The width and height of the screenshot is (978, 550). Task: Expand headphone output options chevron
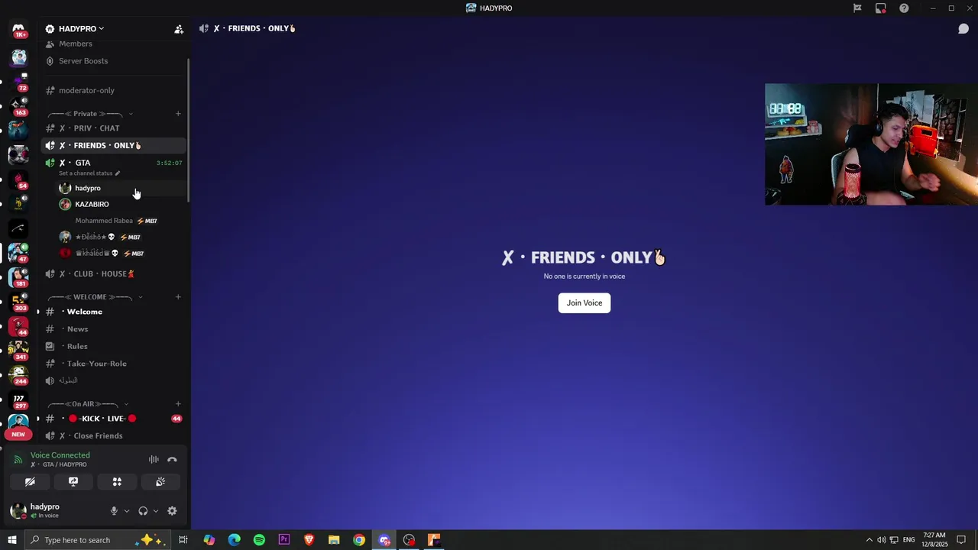point(156,511)
